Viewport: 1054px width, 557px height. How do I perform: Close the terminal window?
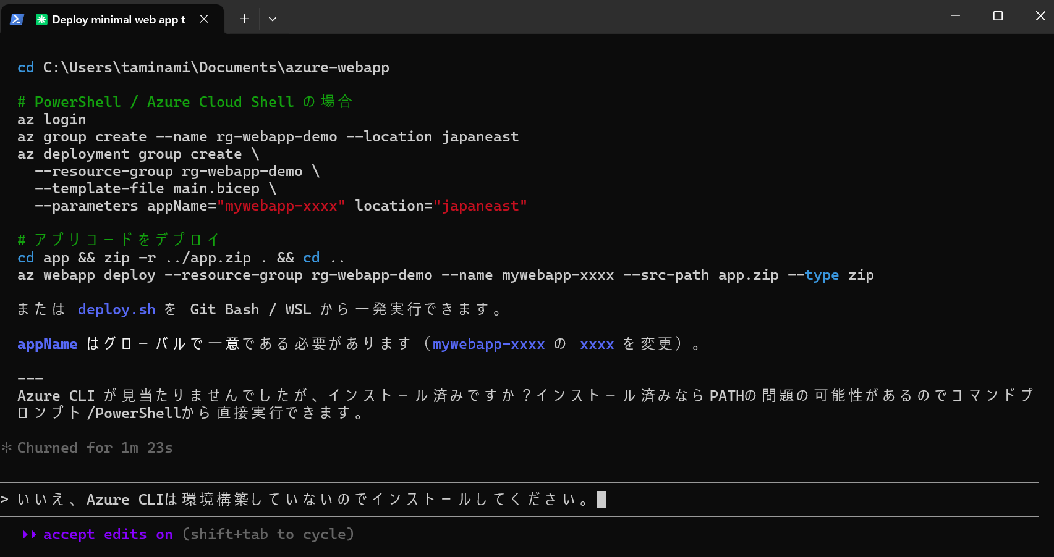click(1040, 16)
